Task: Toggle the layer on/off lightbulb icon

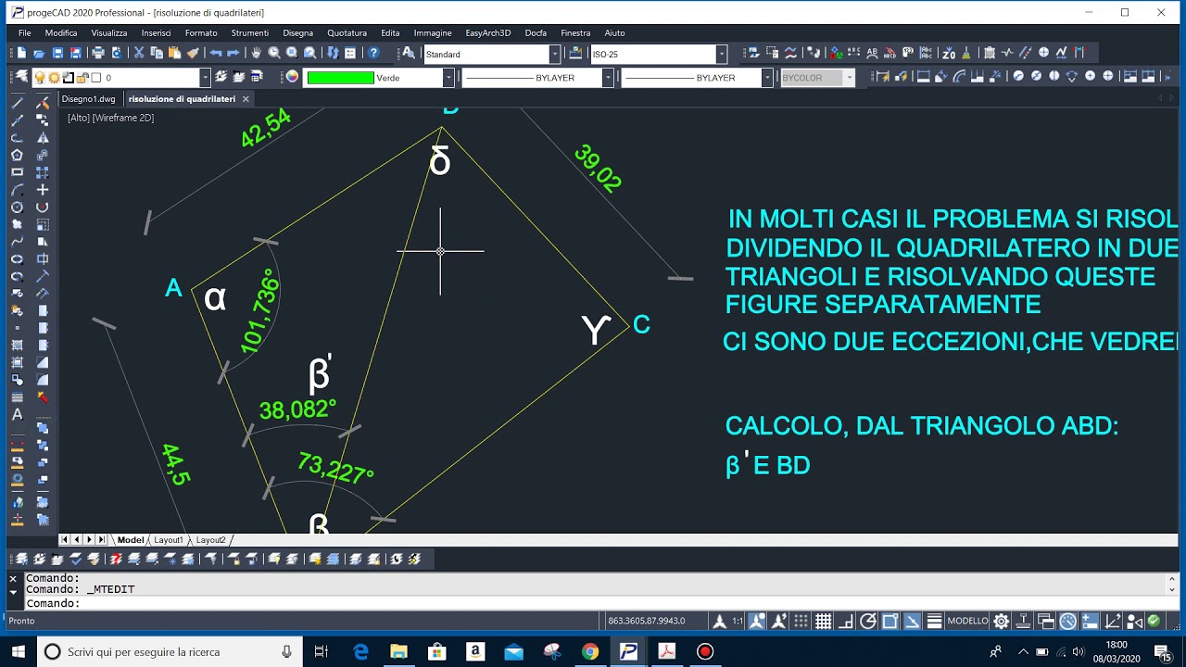Action: (x=39, y=78)
